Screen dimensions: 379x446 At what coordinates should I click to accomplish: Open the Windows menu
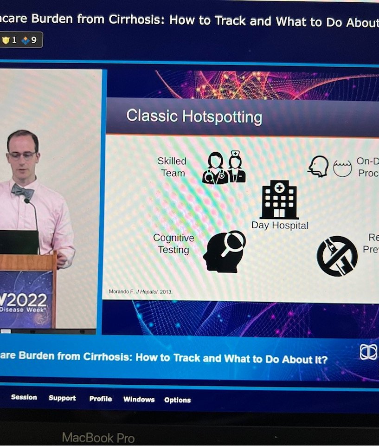[x=139, y=399]
